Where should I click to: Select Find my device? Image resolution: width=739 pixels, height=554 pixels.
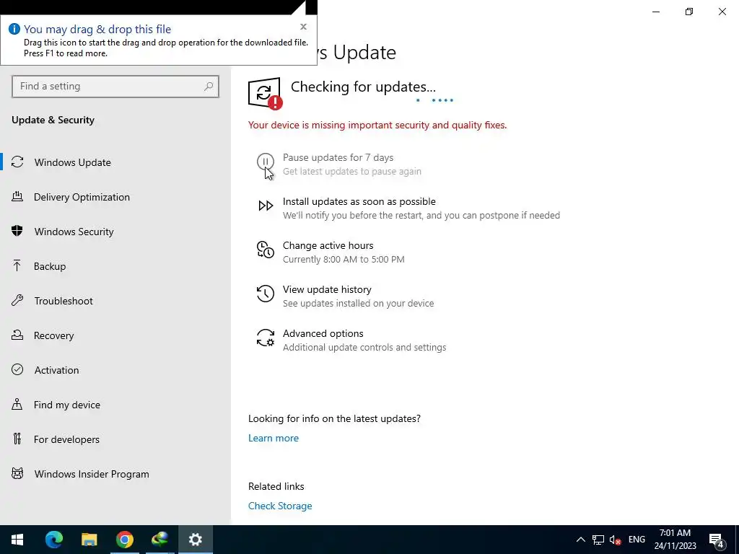[x=115, y=405]
